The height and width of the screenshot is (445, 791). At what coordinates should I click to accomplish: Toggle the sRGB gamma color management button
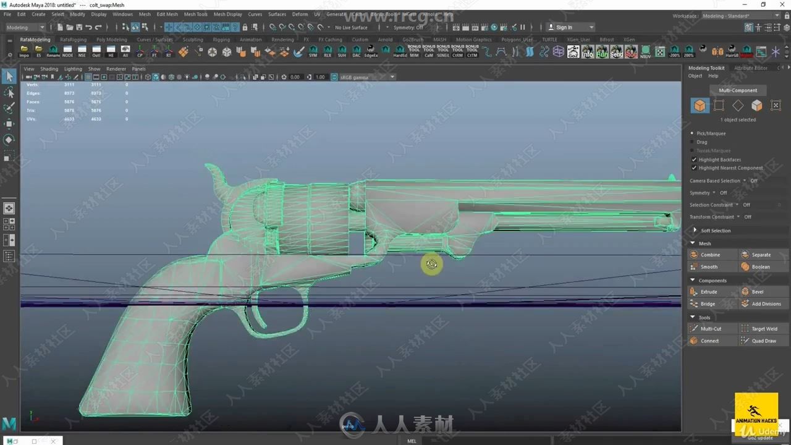click(334, 77)
